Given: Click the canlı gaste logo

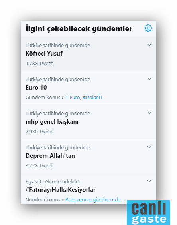Looking at the screenshot, I should point(148,212).
